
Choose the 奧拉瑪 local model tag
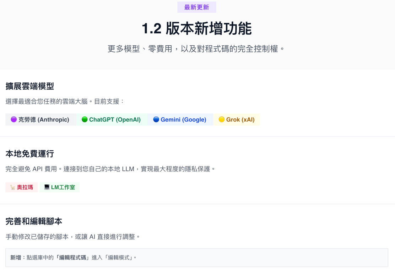(x=22, y=187)
